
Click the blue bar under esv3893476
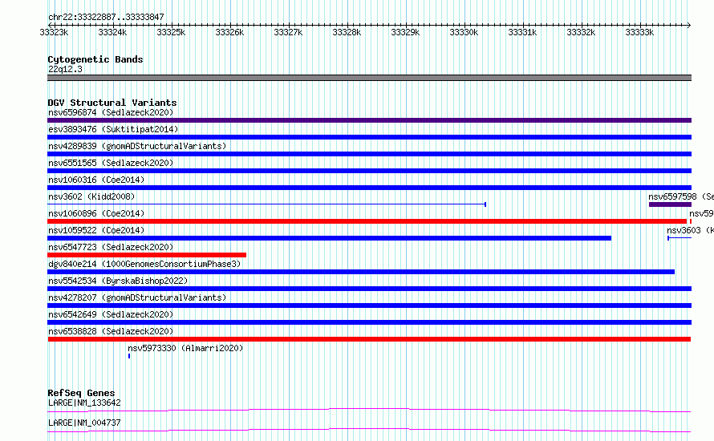(x=369, y=137)
